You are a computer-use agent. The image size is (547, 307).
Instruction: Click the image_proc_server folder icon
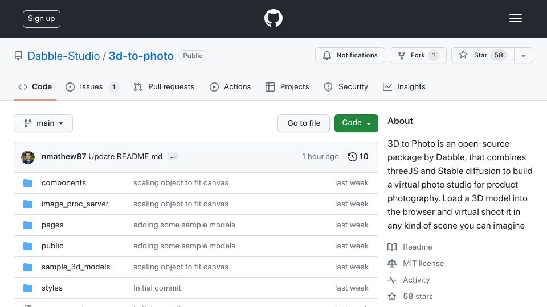(x=28, y=204)
